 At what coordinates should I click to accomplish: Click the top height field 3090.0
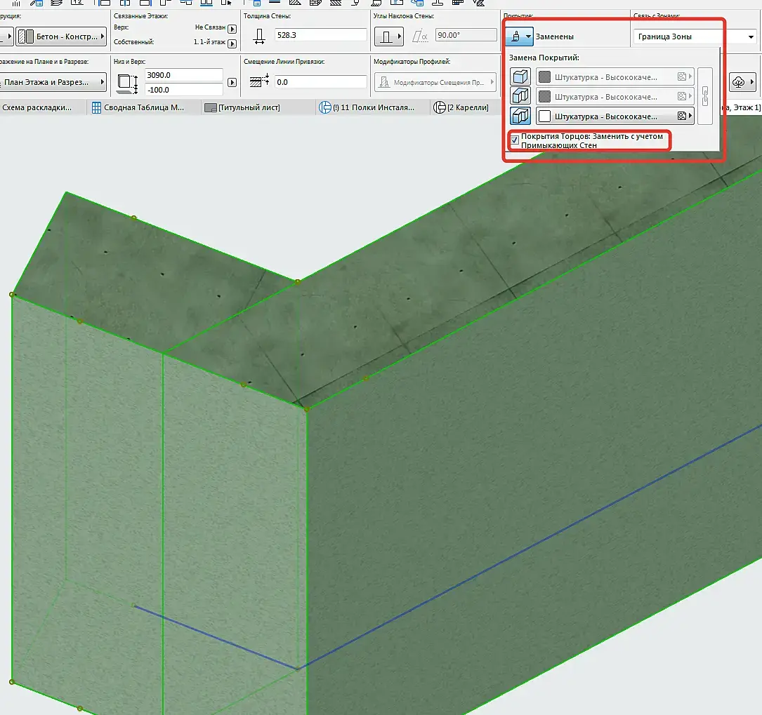[184, 75]
